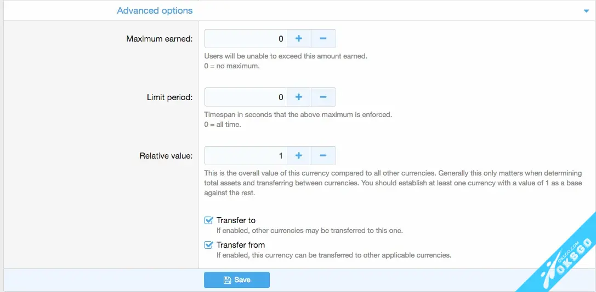Click the Advanced options section heading

pyautogui.click(x=155, y=10)
